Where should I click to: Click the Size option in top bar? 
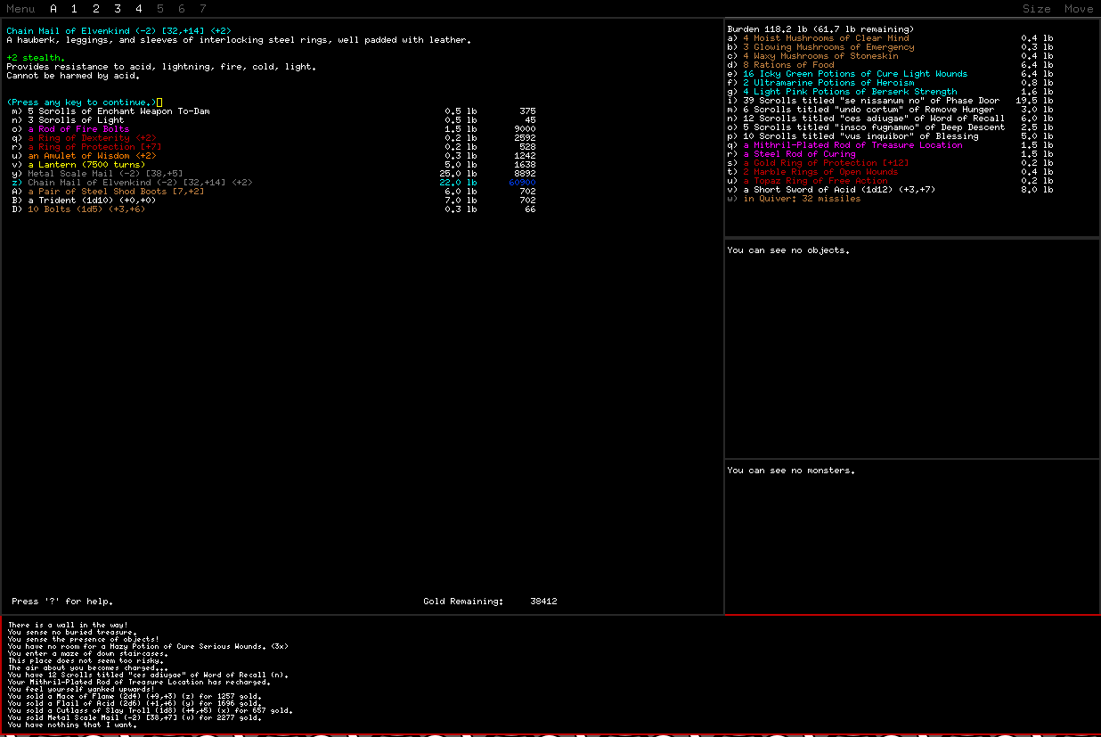[x=1037, y=9]
